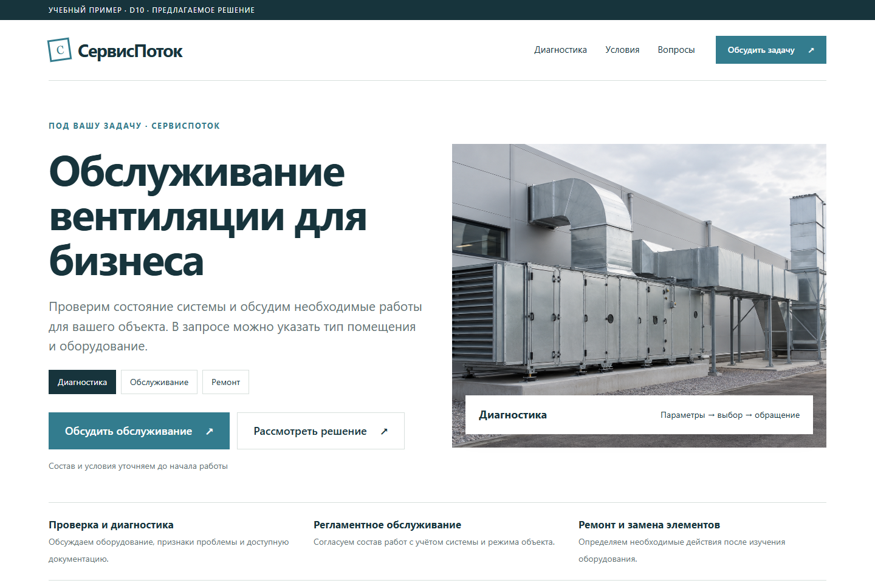Click the Обсудить обслуживание button

coord(139,431)
